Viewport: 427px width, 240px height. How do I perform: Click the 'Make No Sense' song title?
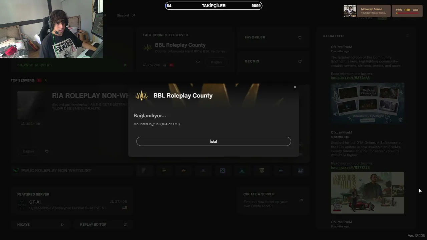[372, 9]
